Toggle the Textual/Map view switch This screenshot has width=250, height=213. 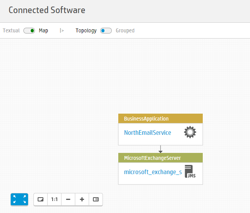click(x=29, y=30)
